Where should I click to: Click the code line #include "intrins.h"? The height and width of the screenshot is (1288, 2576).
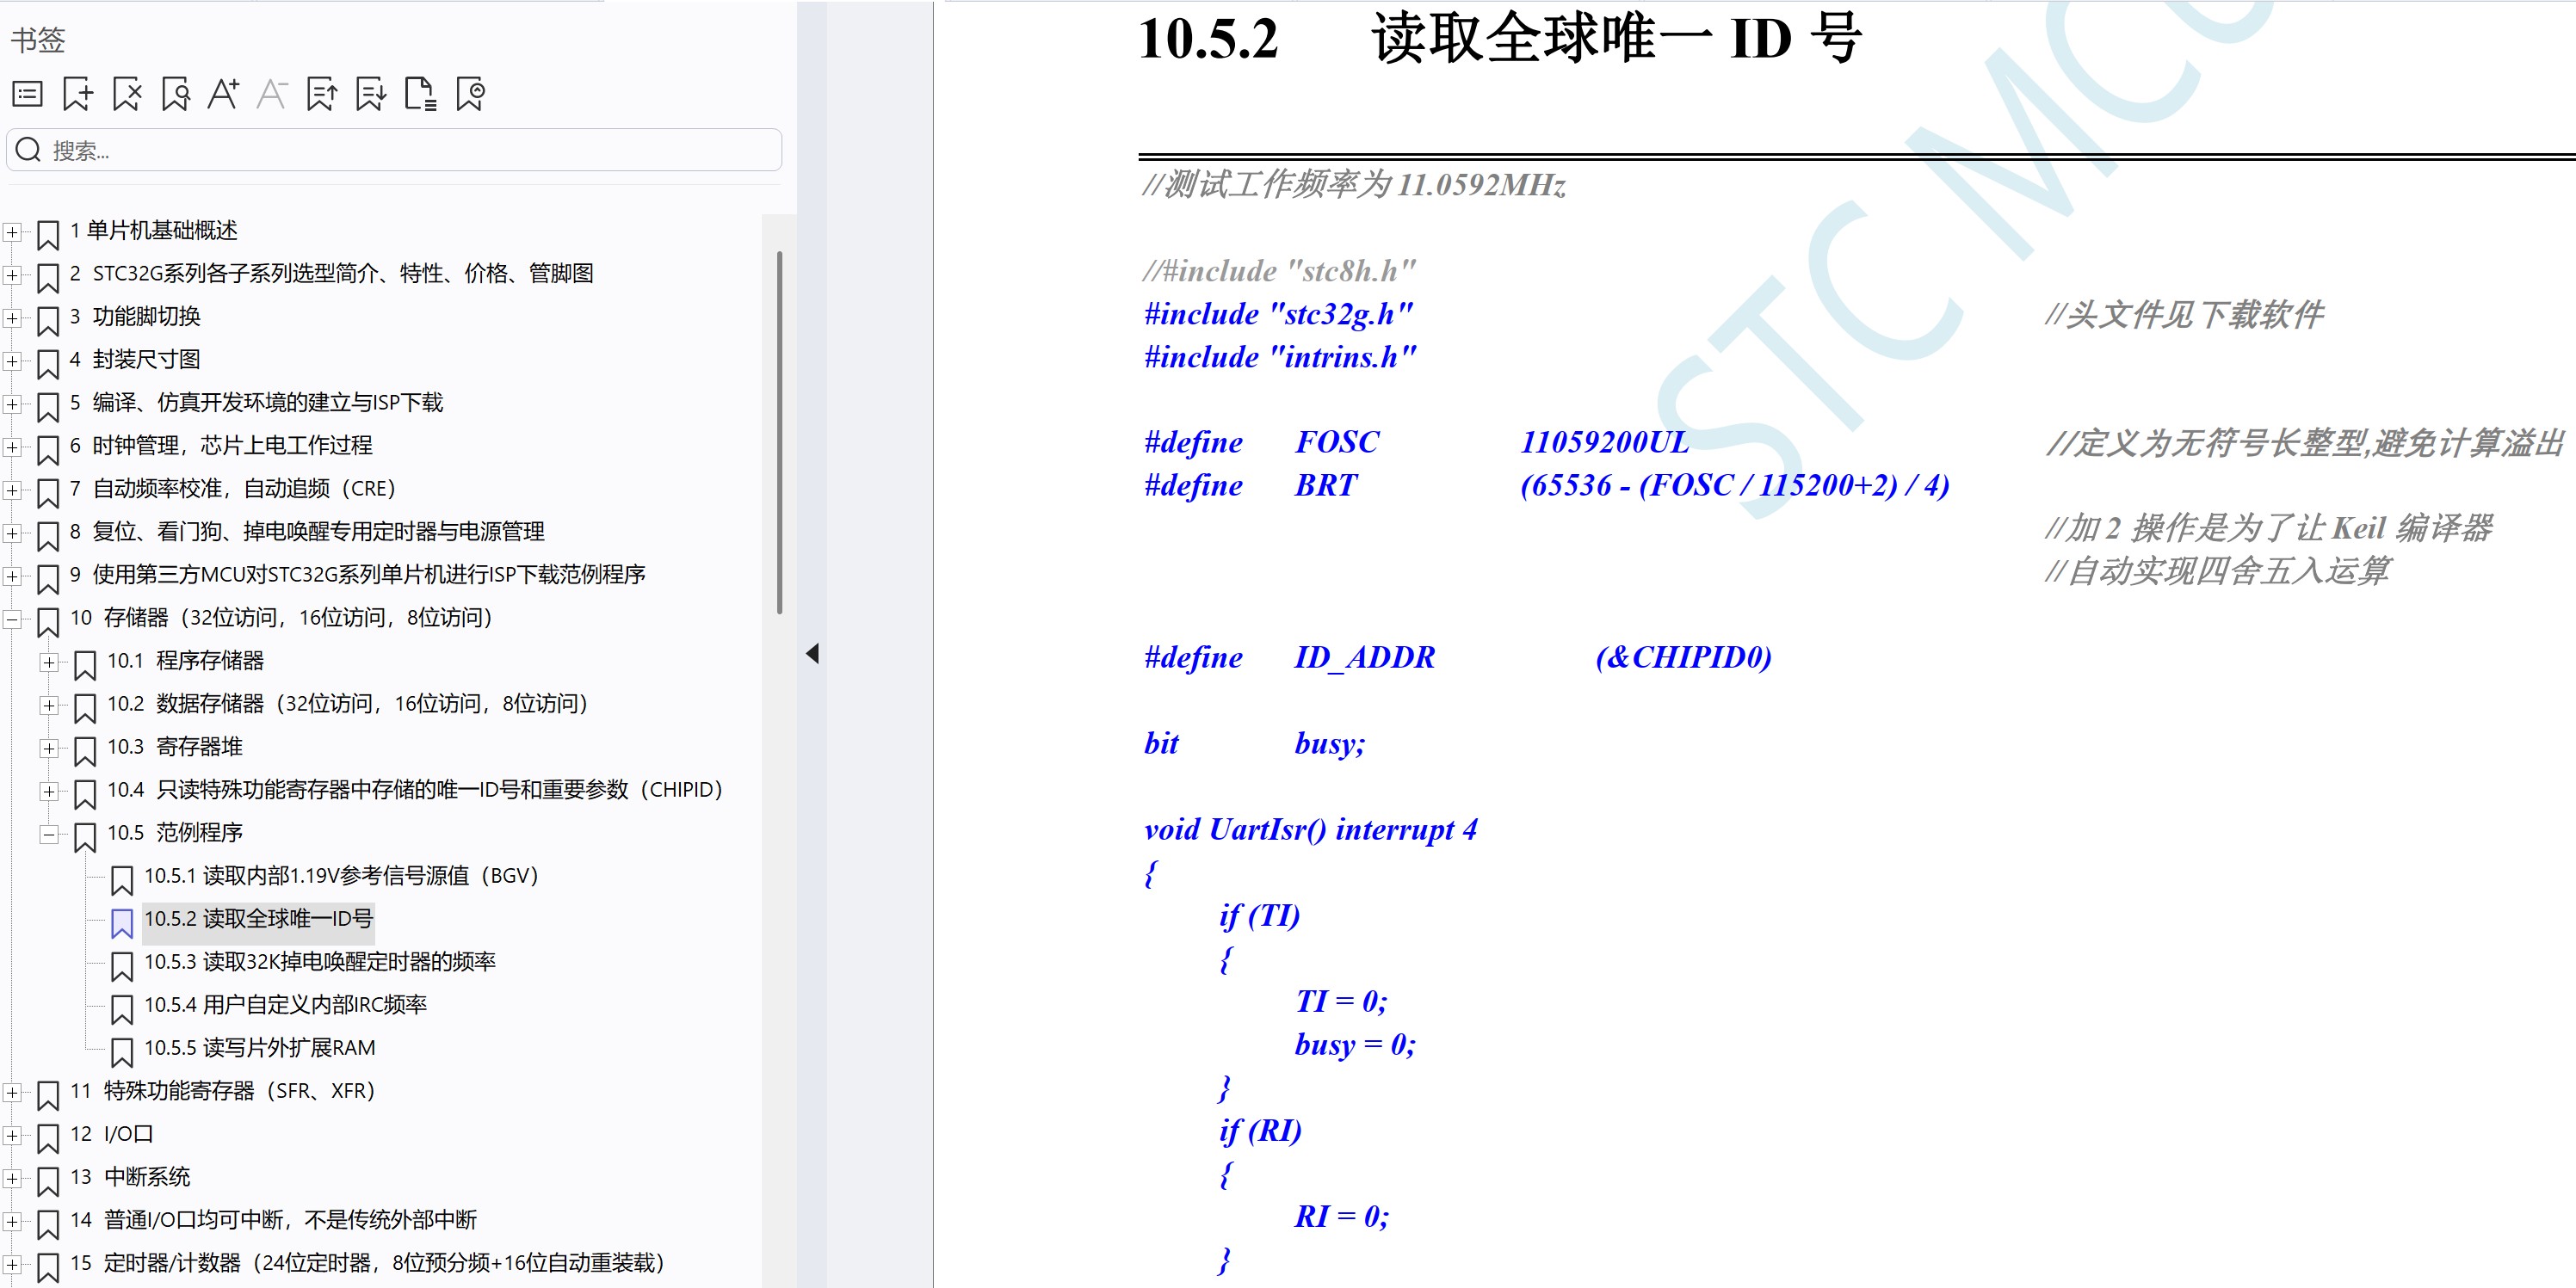click(1280, 357)
